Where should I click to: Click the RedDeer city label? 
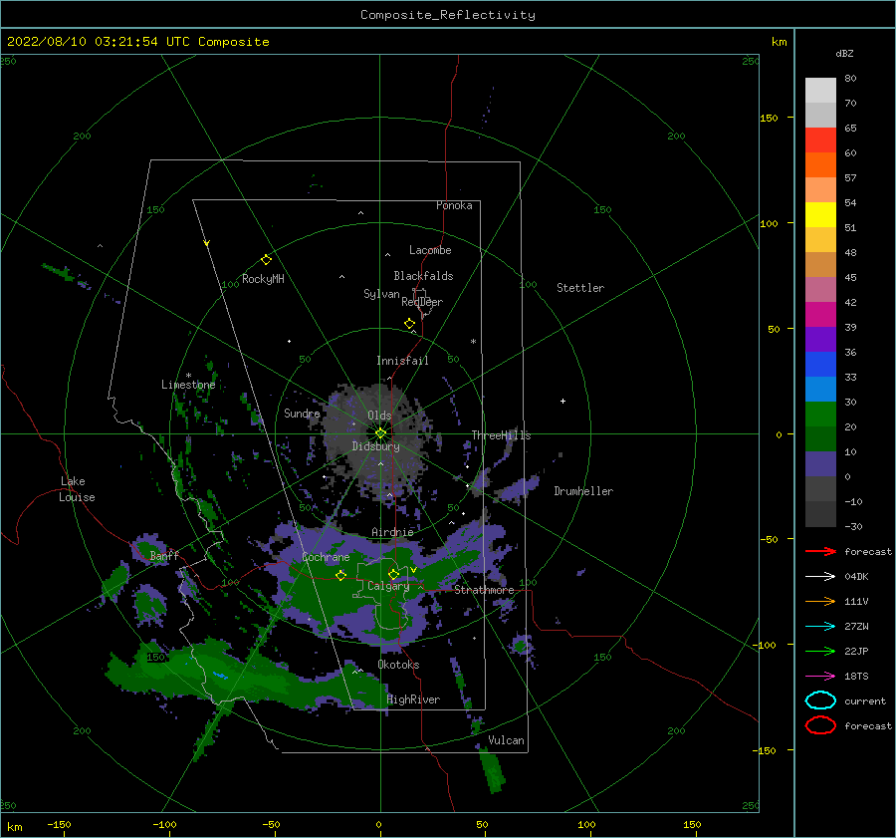(422, 302)
